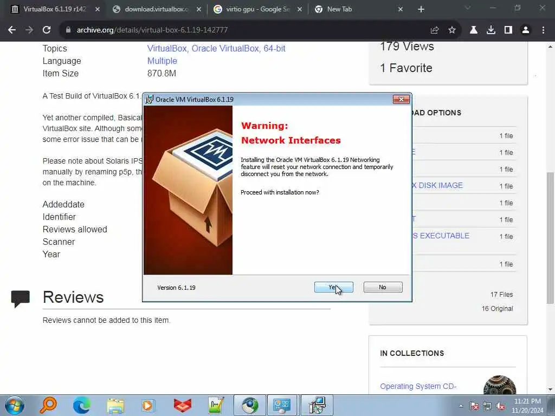
Task: Click the 16 Original text
Action: (x=497, y=308)
